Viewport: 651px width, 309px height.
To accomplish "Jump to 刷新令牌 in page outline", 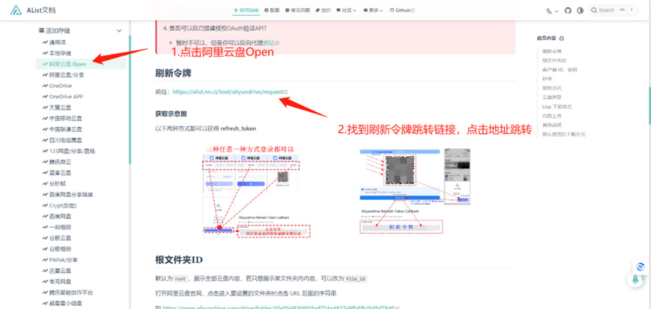I will (552, 51).
